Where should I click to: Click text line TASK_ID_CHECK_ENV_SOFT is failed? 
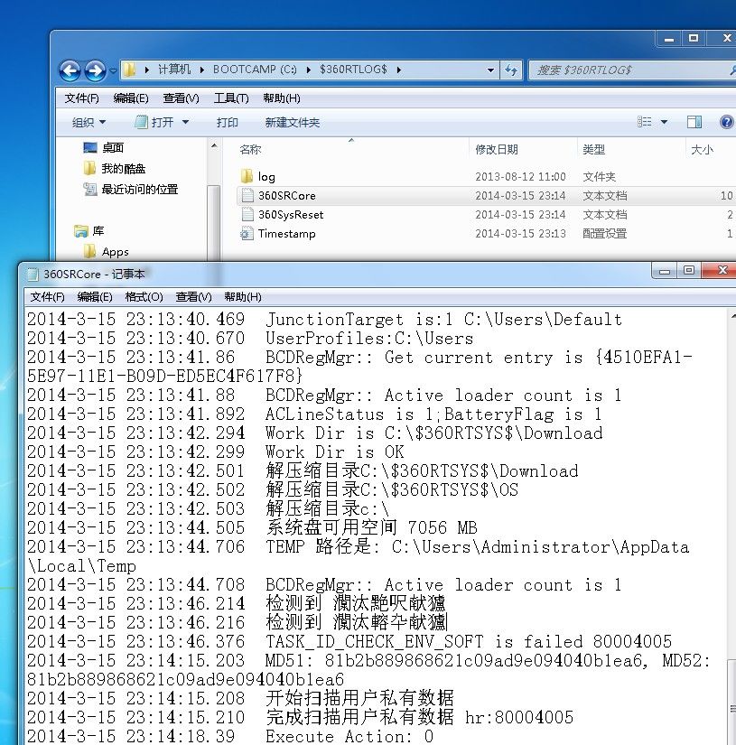349,641
